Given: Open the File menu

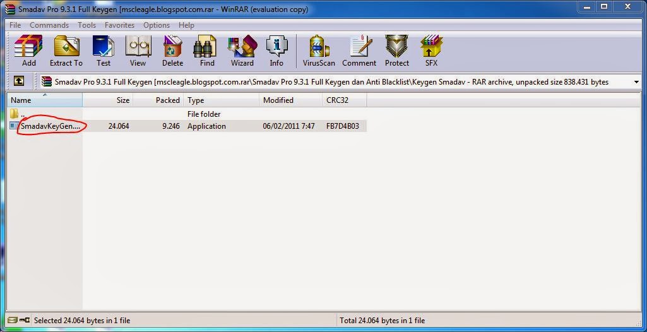Looking at the screenshot, I should click(x=15, y=25).
